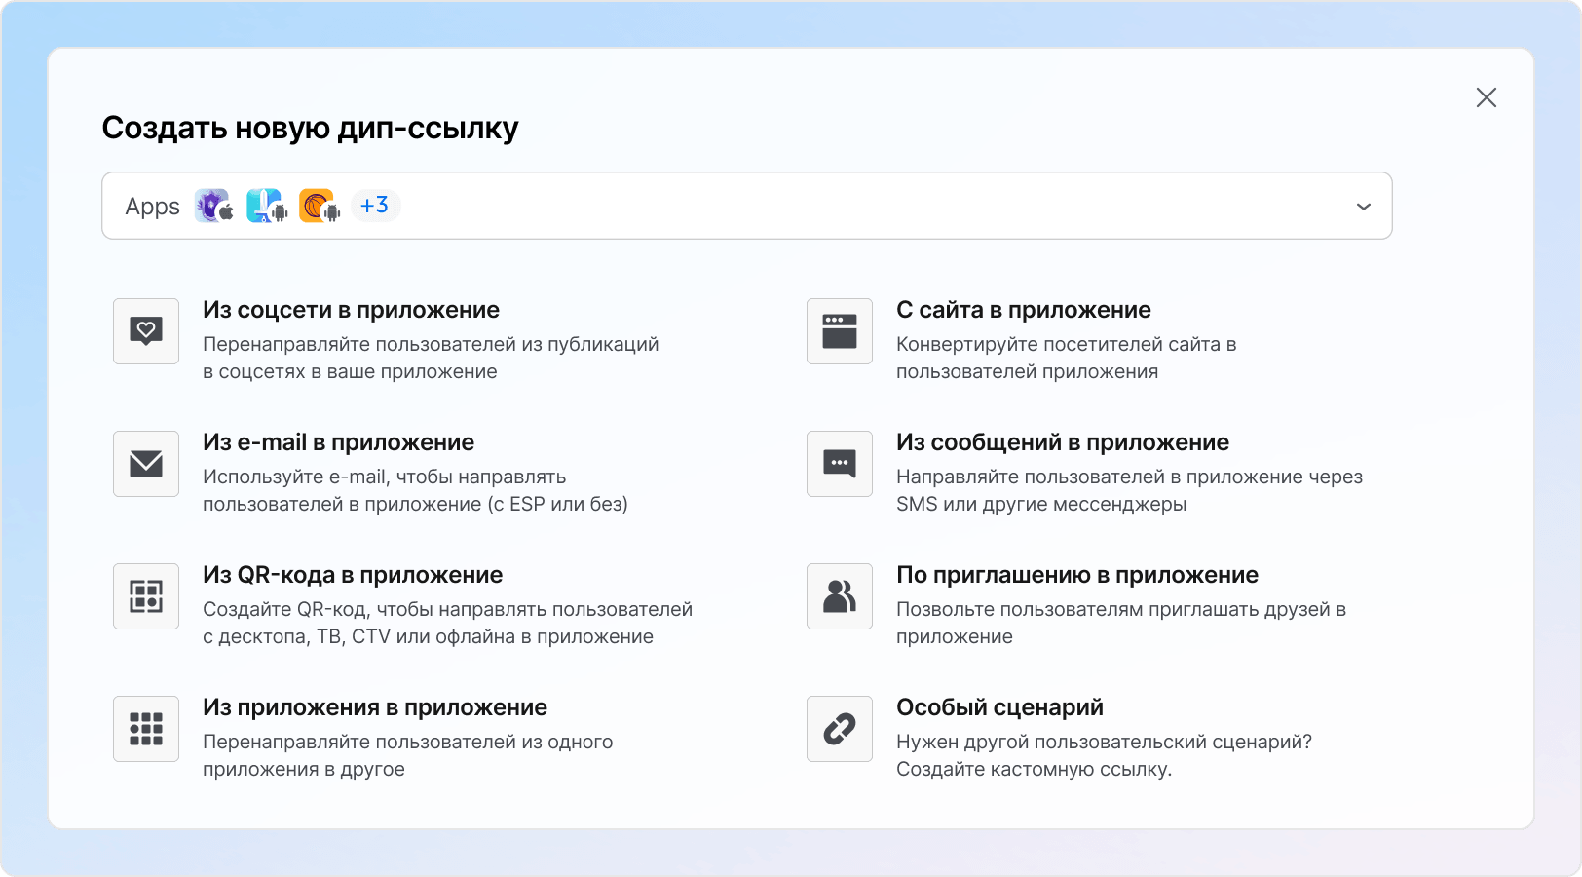The height and width of the screenshot is (877, 1582).
Task: Click the message bubble icon
Action: point(840,464)
